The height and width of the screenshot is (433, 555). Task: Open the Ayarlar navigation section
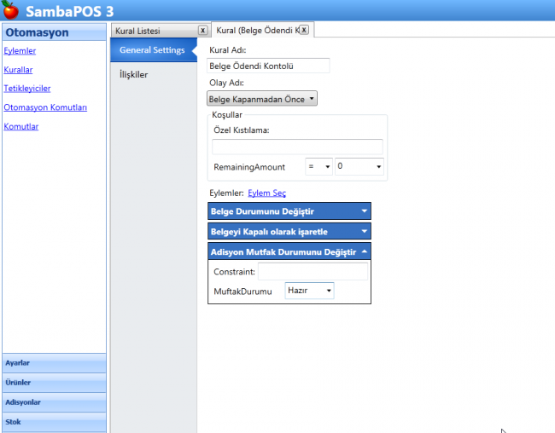click(54, 363)
